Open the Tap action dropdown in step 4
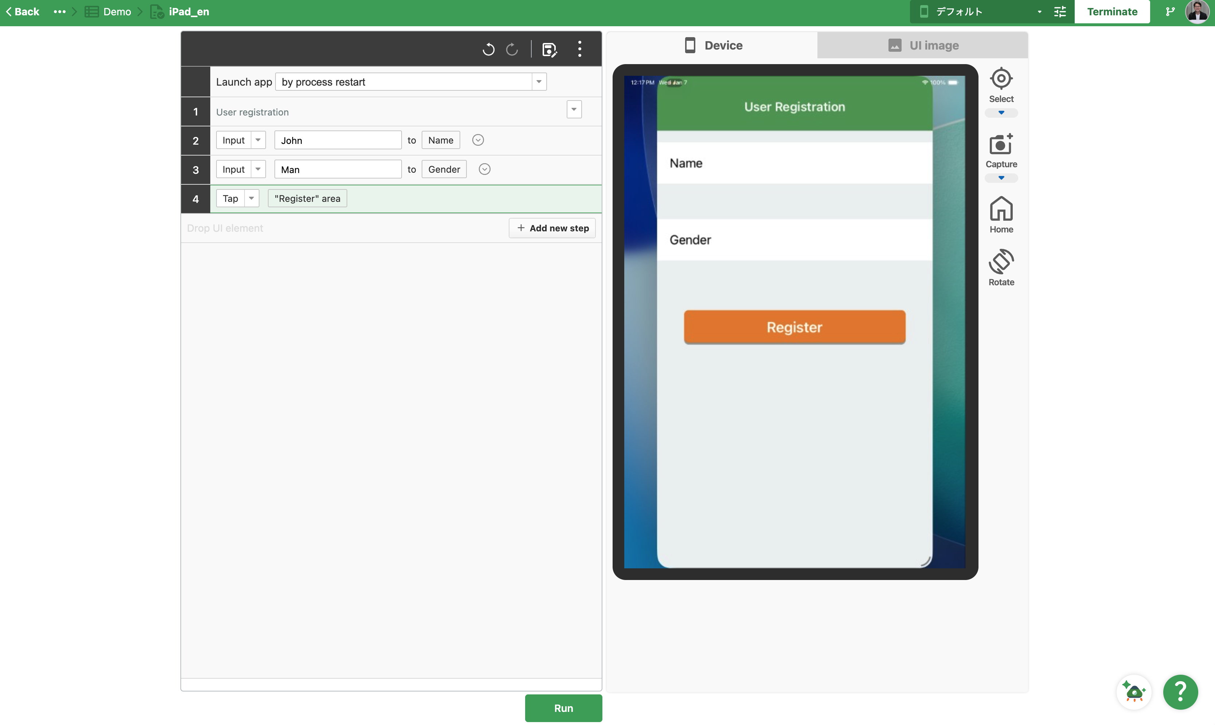This screenshot has height=725, width=1215. point(251,198)
